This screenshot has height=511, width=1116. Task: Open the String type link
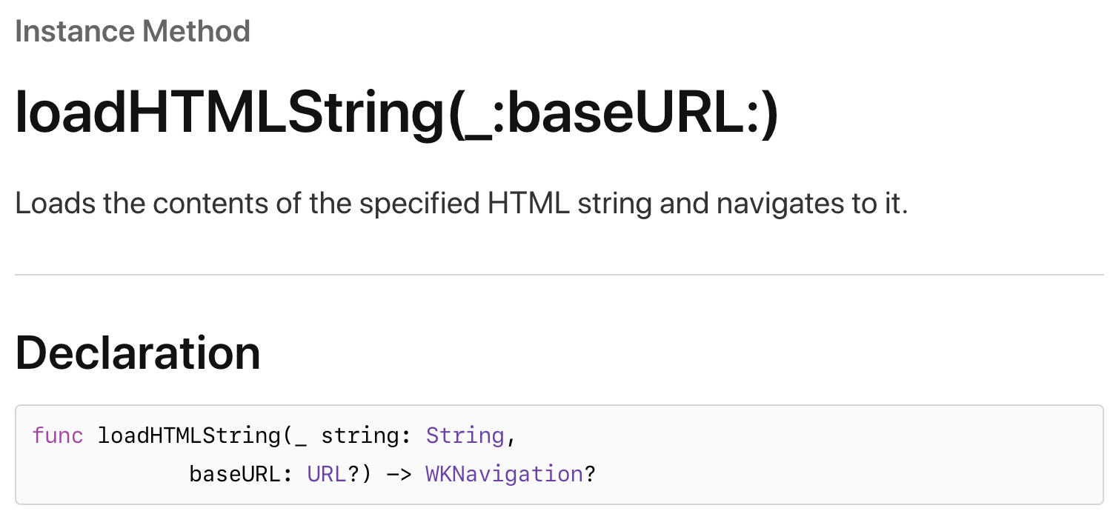465,435
